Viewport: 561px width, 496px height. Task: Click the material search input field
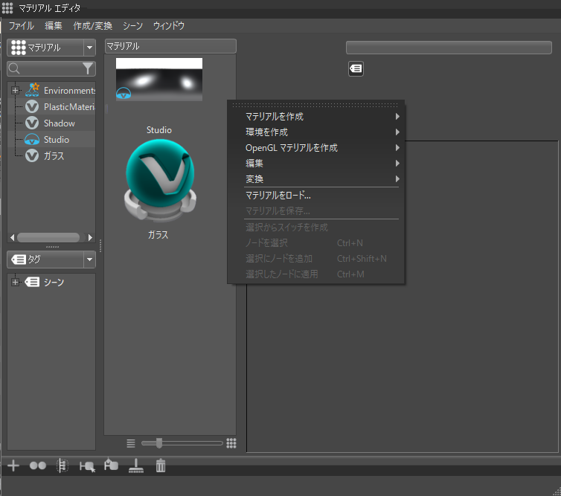click(51, 68)
